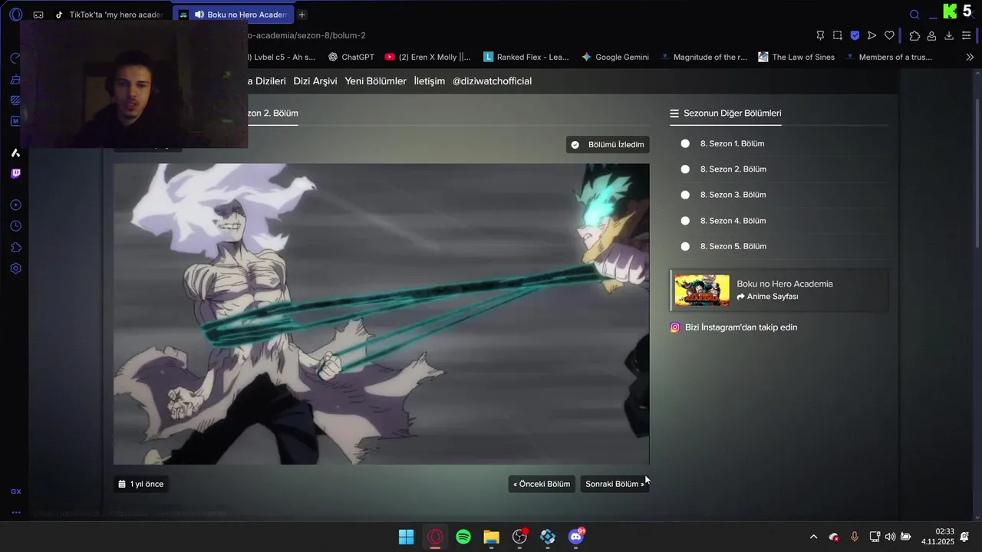Open ChatGPT bookmark
The height and width of the screenshot is (552, 982).
tap(351, 57)
